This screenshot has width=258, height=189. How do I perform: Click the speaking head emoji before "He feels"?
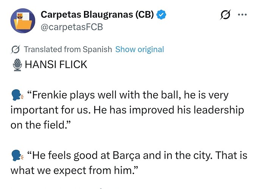(x=17, y=156)
